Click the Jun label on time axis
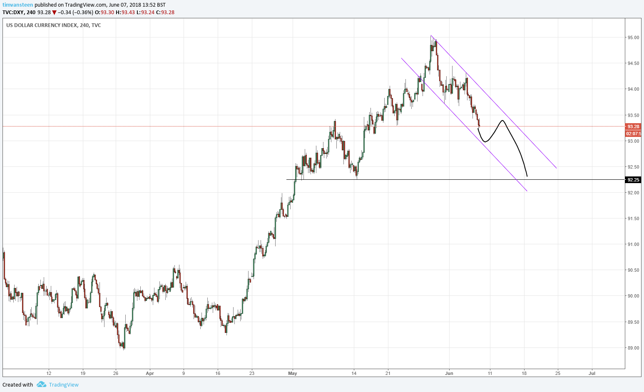 449,373
